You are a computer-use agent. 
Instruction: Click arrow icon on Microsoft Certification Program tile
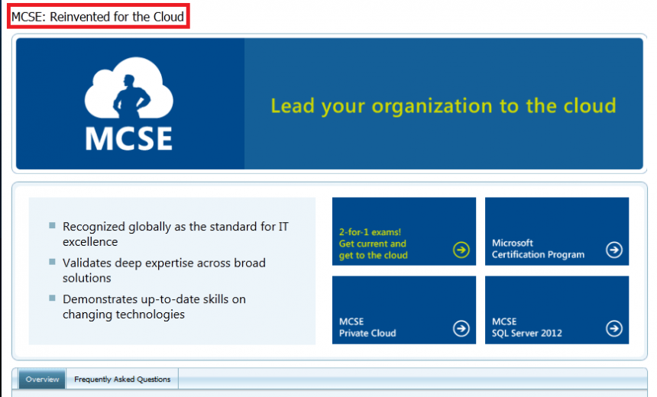(614, 250)
